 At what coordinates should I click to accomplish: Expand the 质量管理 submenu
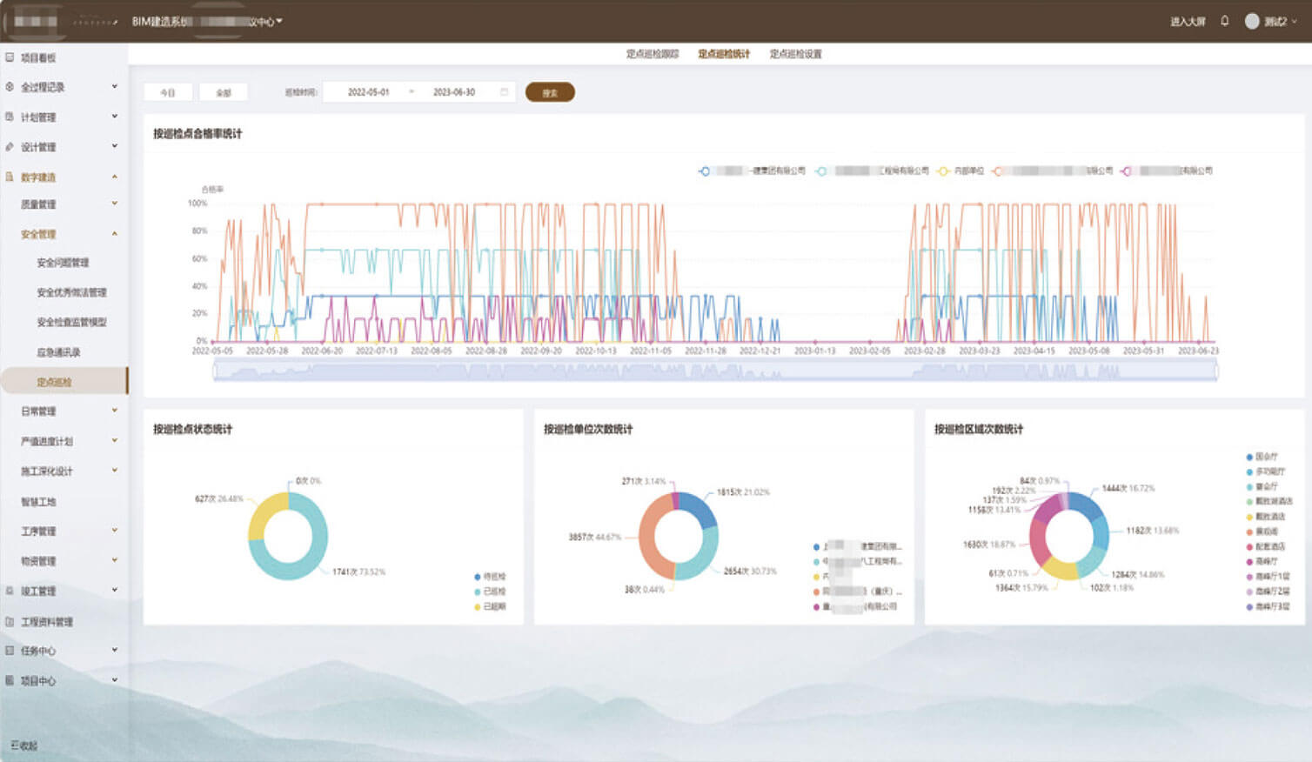tap(114, 204)
